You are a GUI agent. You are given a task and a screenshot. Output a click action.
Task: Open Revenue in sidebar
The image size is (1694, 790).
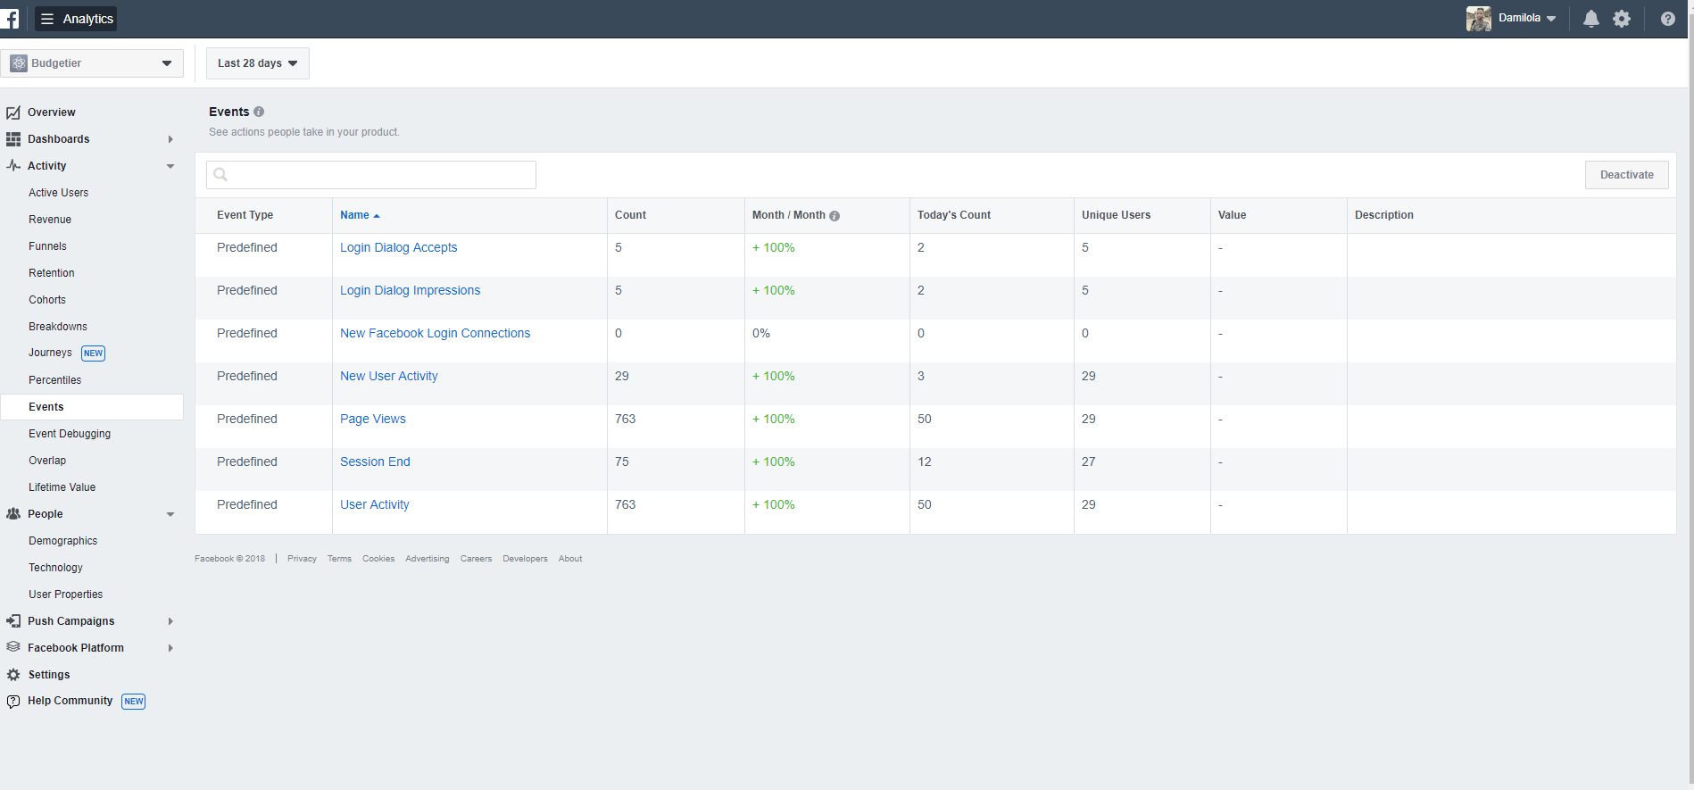pyautogui.click(x=50, y=220)
